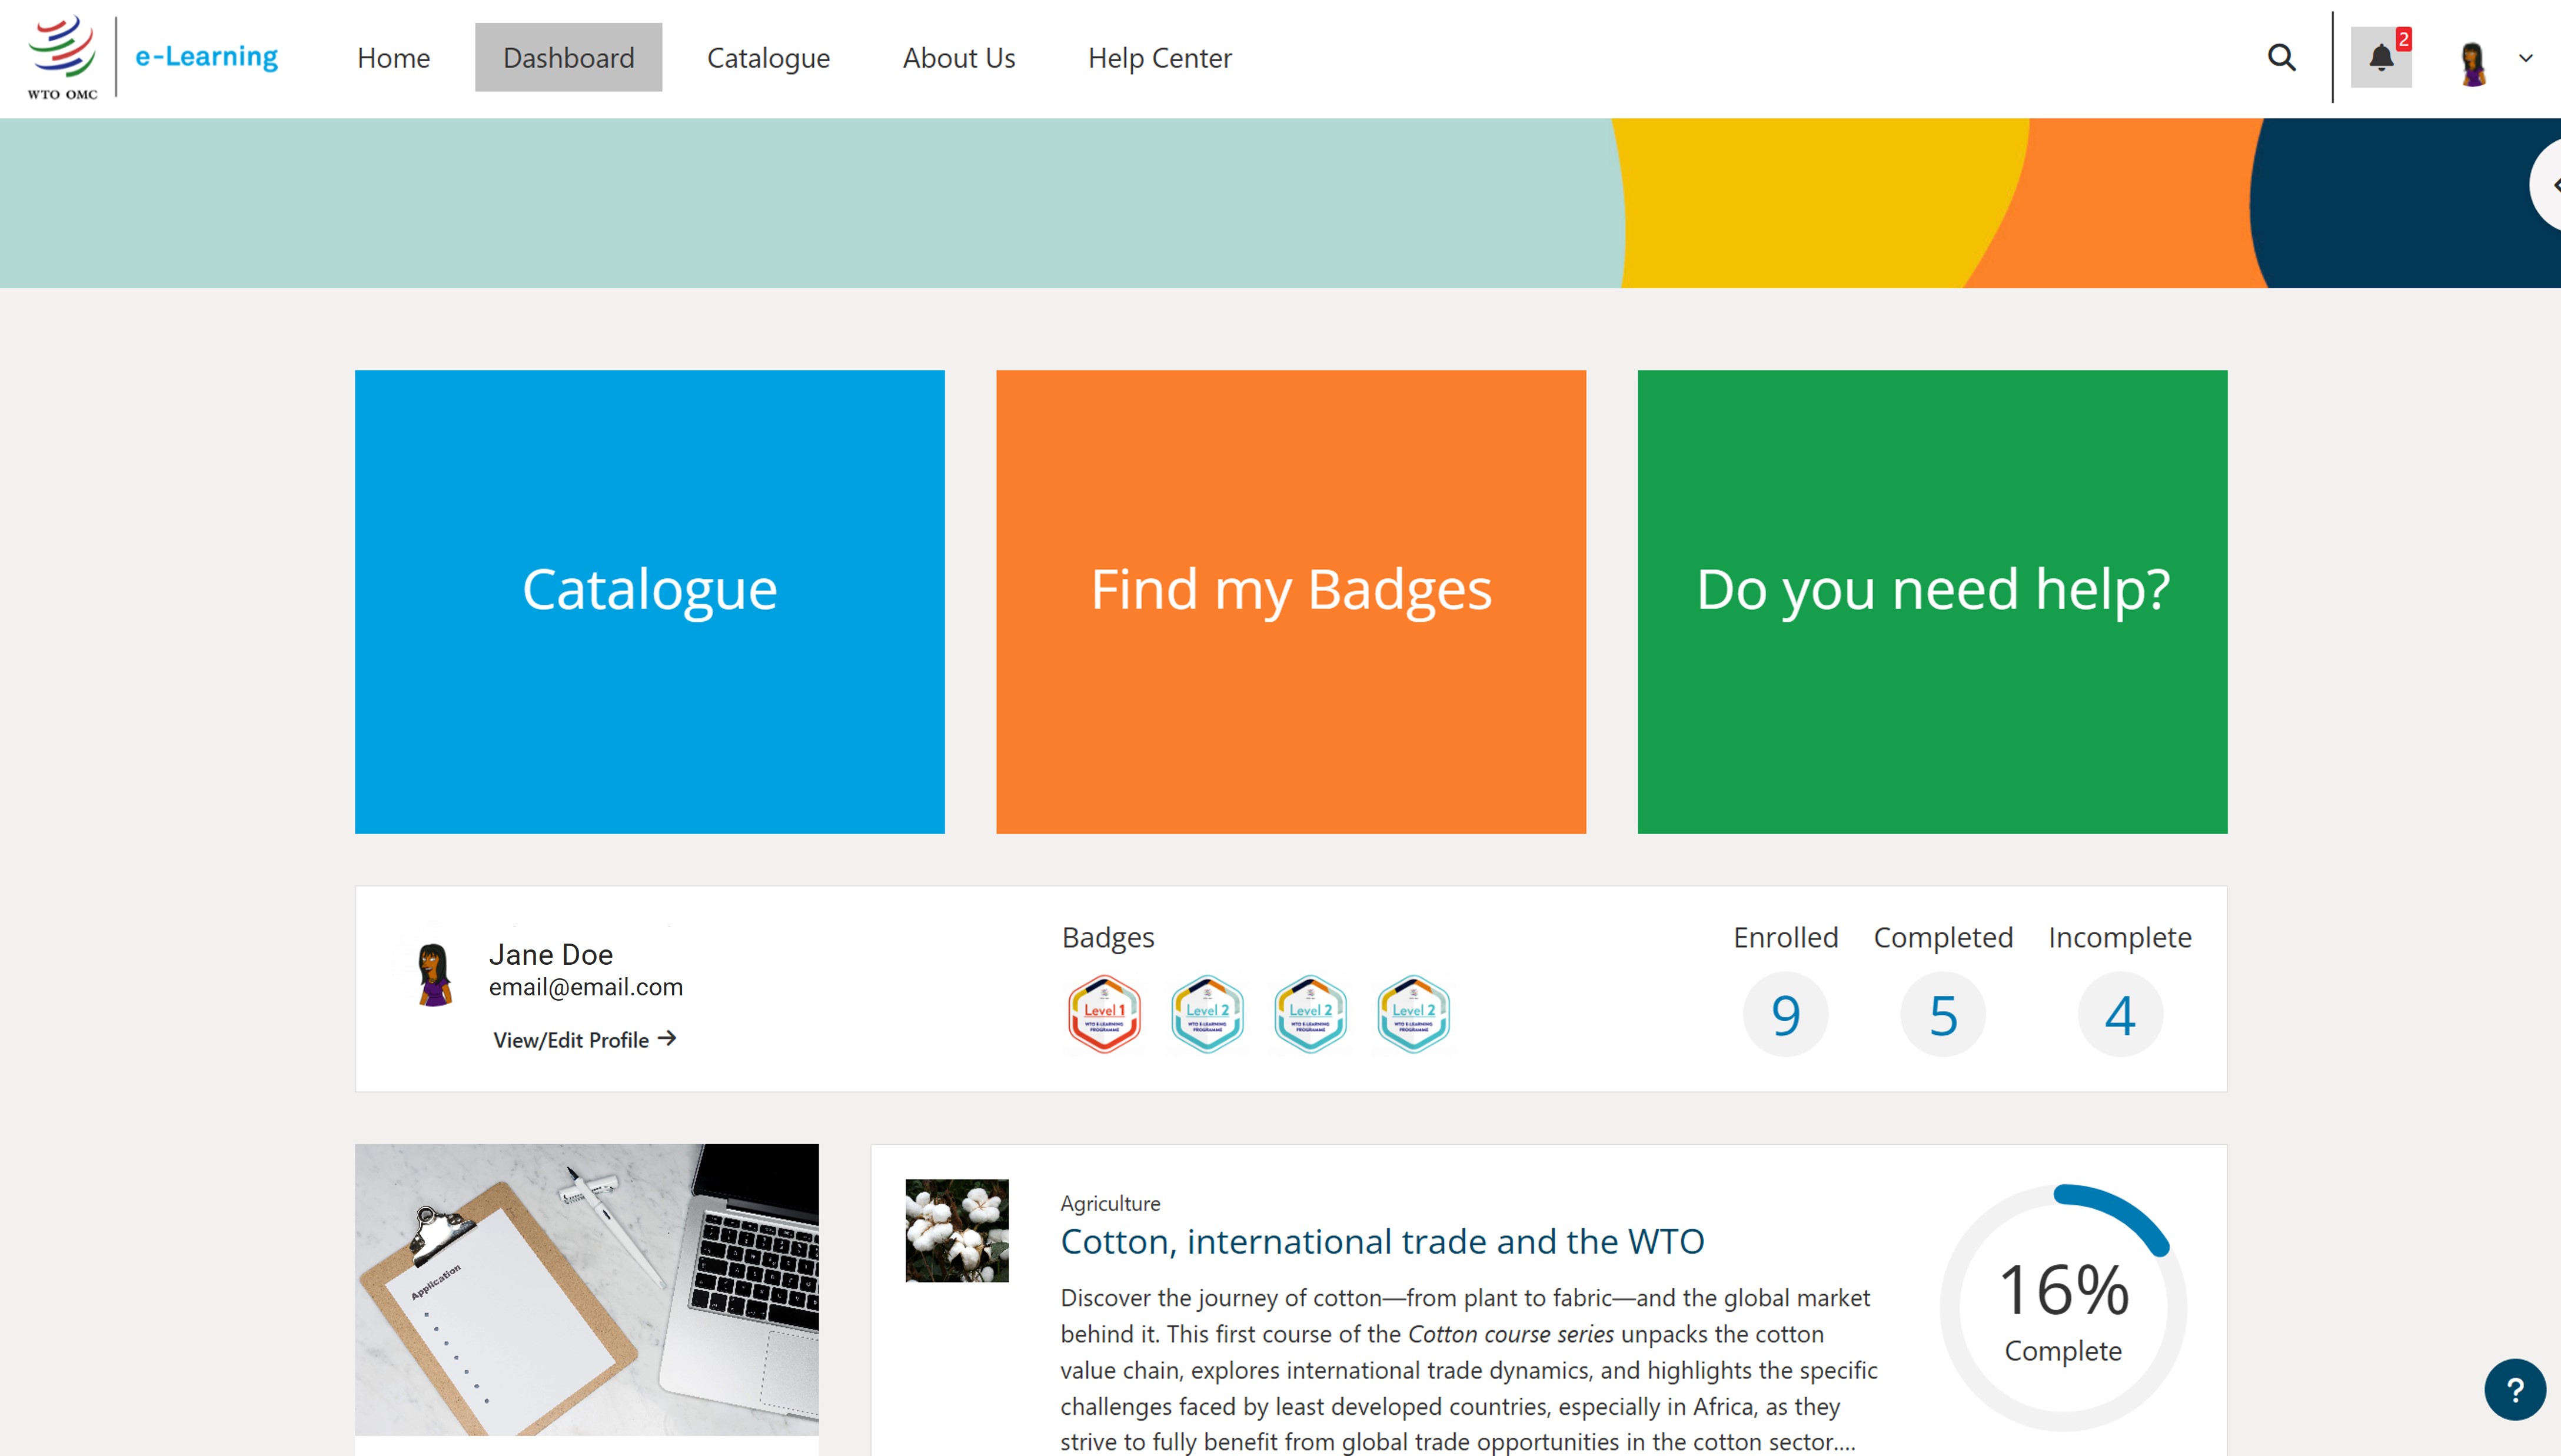The image size is (2561, 1456).
Task: Expand the collapsed side drawer arrow
Action: point(2551,185)
